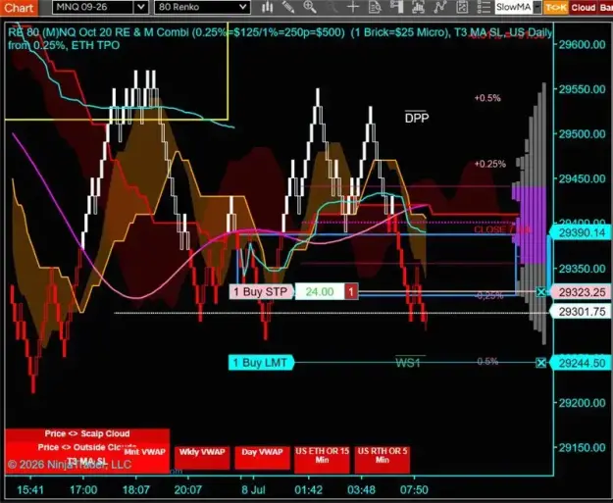Open the SlowMA dropdown arrow
The image size is (613, 503).
point(537,7)
